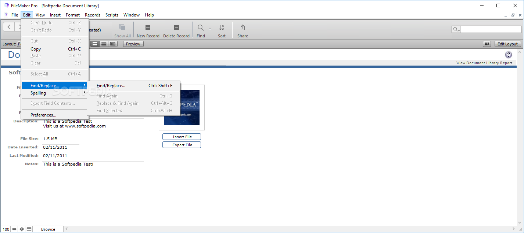Open the Window menu
Image resolution: width=524 pixels, height=233 pixels.
132,15
